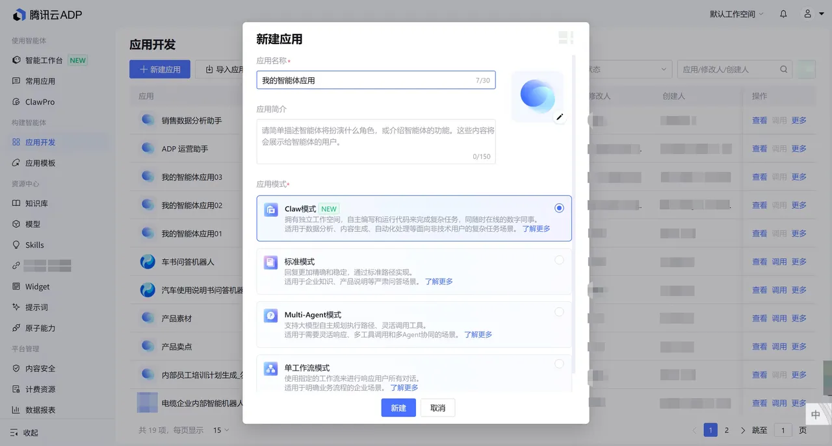Click the 新建应用 button on page

pyautogui.click(x=160, y=69)
